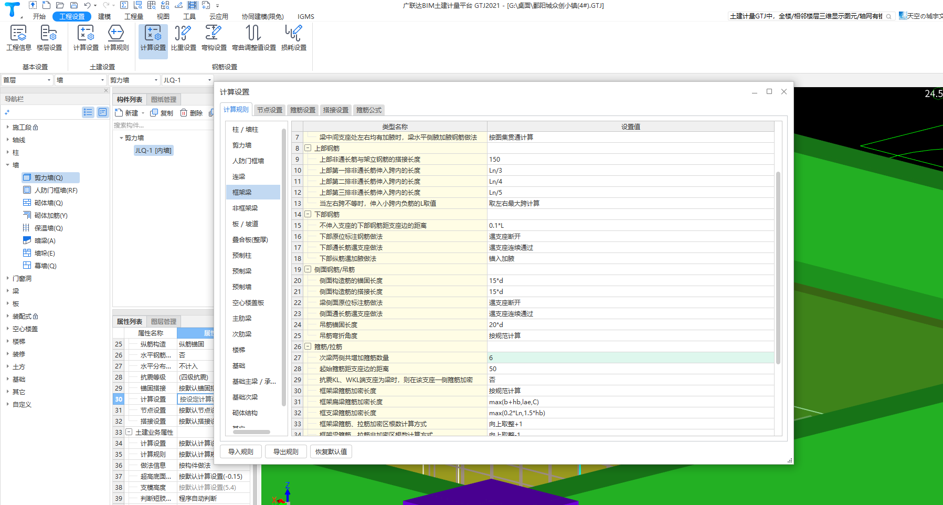Click value 6 for 次梁两侧共增加箍筋数量
This screenshot has height=505, width=943.
(631, 357)
